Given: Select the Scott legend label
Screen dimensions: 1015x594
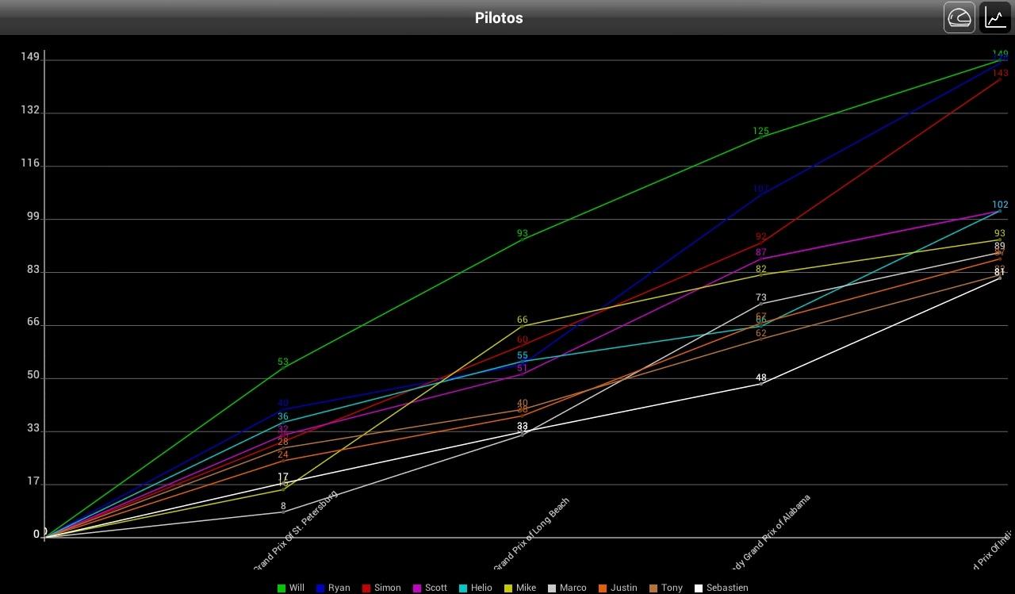Looking at the screenshot, I should coord(435,588).
